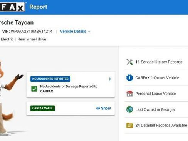
Task: Click the house Personal Lease icon
Action: tap(129, 94)
